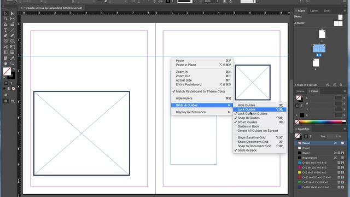
Task: Select the Eyedropper tool
Action: tap(12, 58)
